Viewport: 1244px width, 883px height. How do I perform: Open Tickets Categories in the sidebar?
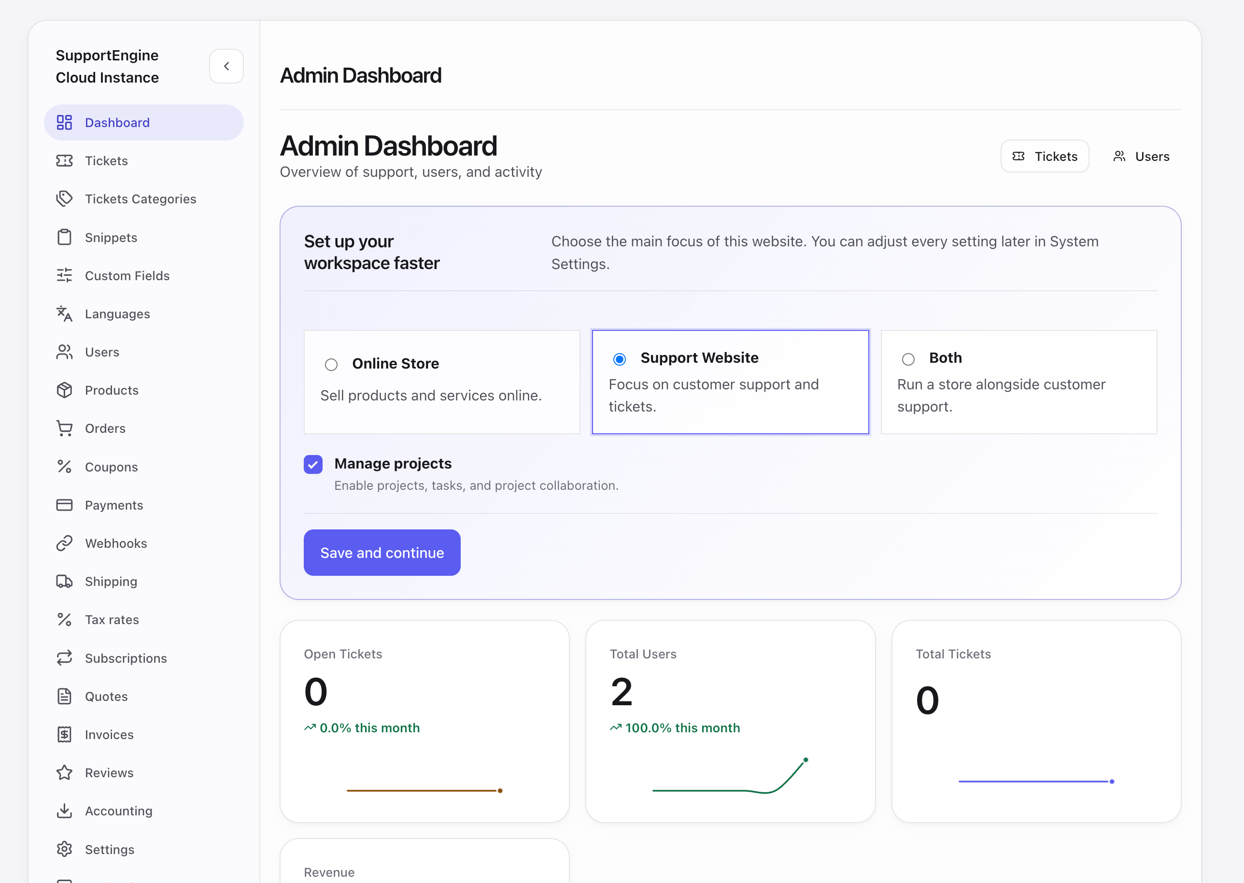[143, 199]
